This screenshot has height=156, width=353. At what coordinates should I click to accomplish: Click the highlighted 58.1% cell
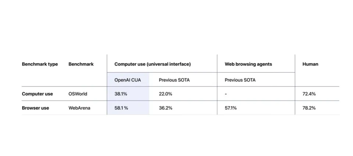pyautogui.click(x=121, y=108)
